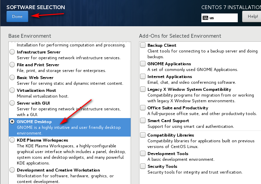This screenshot has width=261, height=184.
Task: Enable Backup Client add-on checkbox
Action: tap(143, 45)
